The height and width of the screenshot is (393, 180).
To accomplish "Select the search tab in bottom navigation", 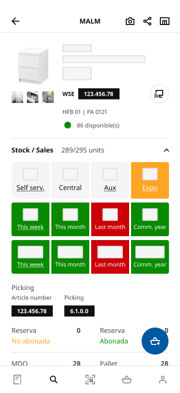I will click(x=54, y=380).
